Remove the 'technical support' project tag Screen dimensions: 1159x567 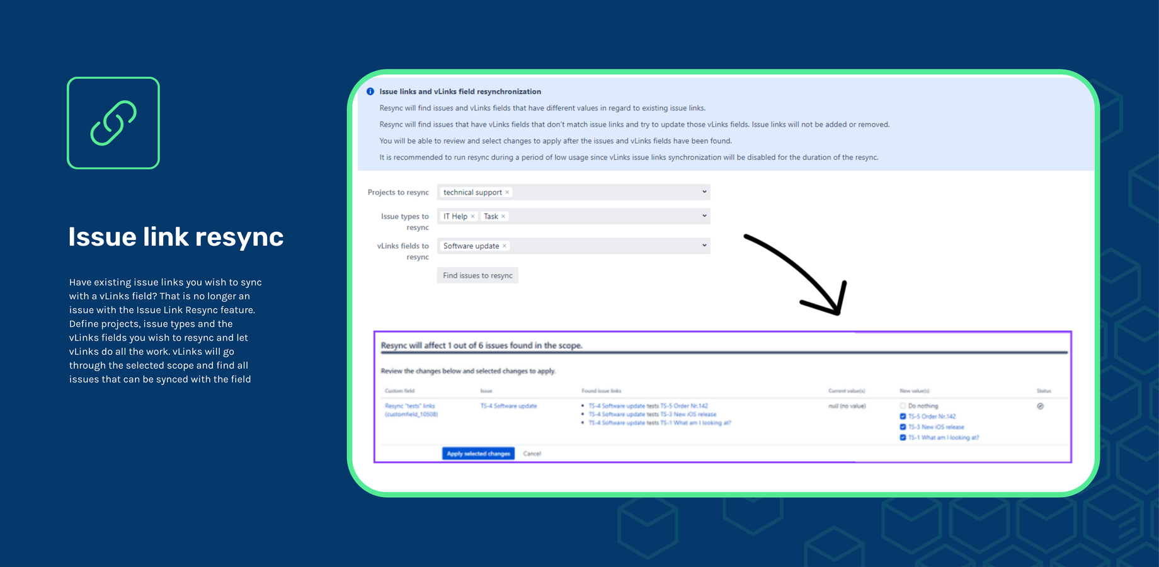(507, 192)
